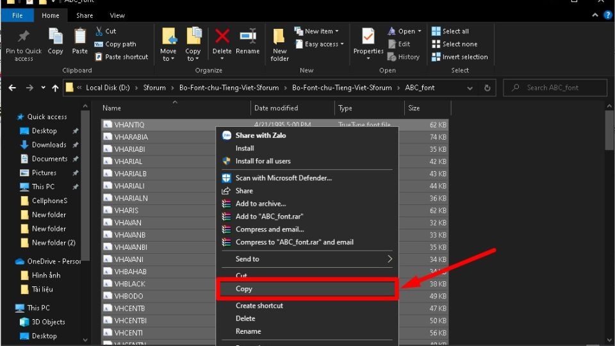Image resolution: width=615 pixels, height=346 pixels.
Task: Click Select none in ribbon
Action: click(455, 44)
